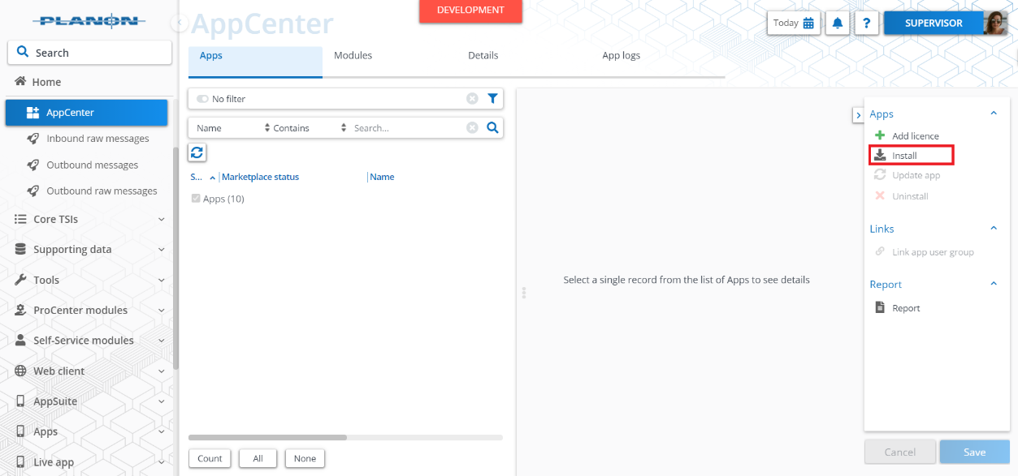1018x476 pixels.
Task: Open Inbound raw messages
Action: point(97,139)
